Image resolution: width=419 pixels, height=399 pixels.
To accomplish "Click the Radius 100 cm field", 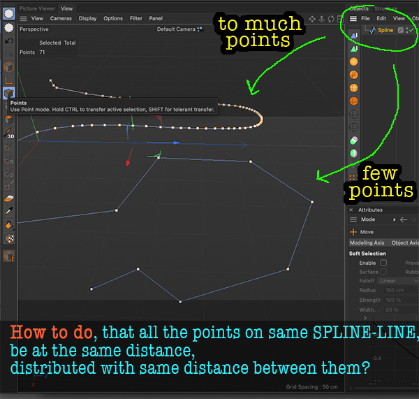I will (x=400, y=290).
